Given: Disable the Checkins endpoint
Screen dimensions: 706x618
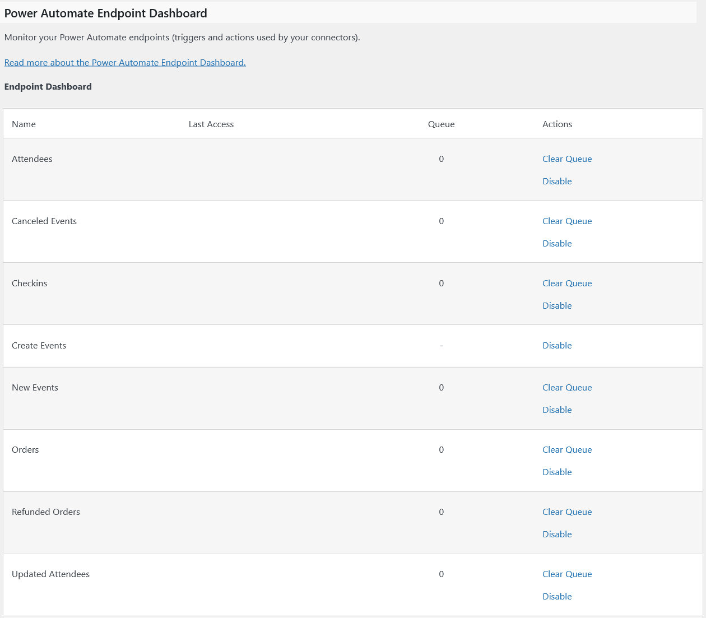Looking at the screenshot, I should point(556,305).
